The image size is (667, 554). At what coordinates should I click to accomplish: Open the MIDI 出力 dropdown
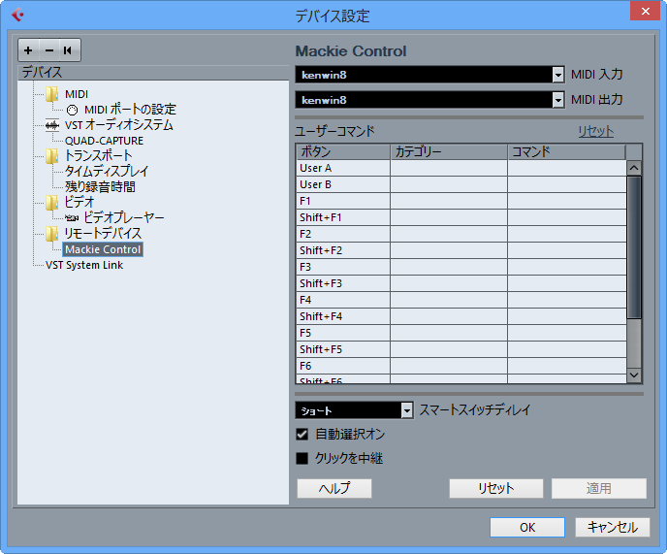[x=558, y=100]
